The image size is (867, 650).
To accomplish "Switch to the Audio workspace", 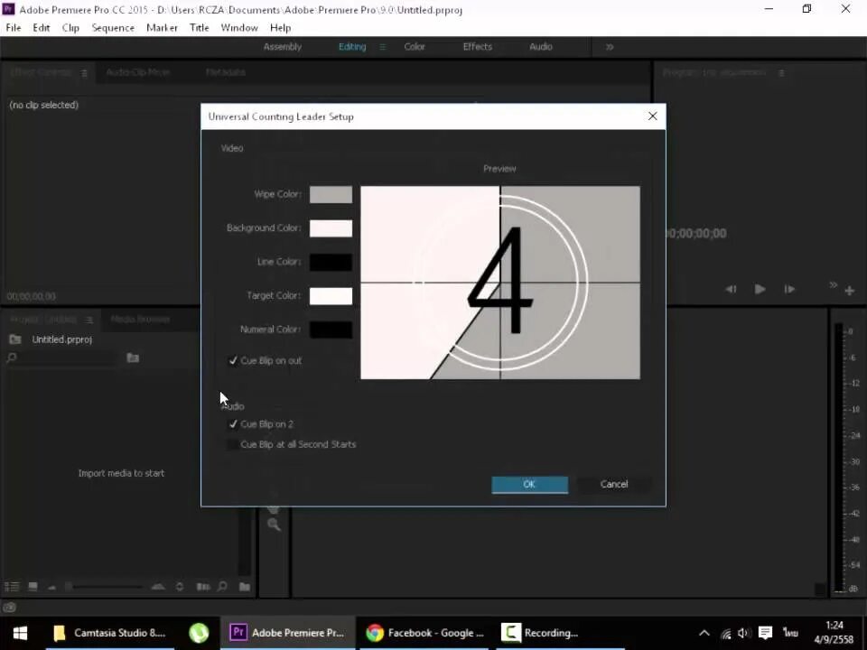I will (541, 47).
